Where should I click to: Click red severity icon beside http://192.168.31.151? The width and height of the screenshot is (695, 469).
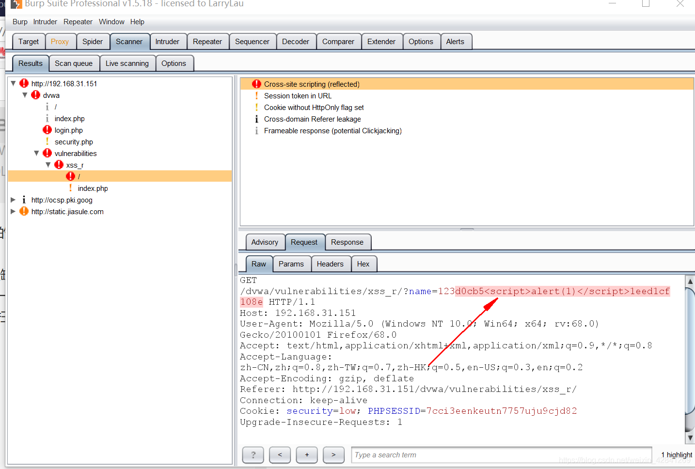coord(24,83)
